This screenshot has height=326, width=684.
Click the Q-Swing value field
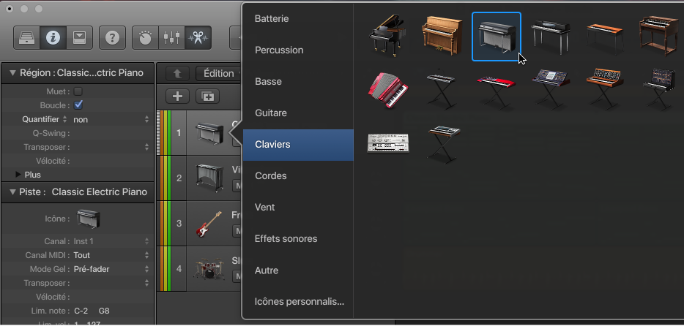[111, 133]
